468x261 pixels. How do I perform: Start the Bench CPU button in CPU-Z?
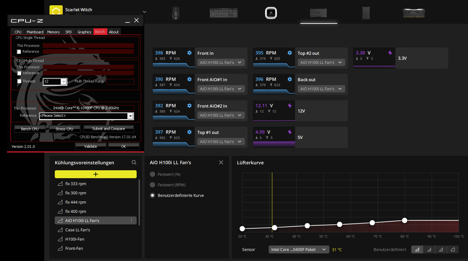[x=30, y=129]
